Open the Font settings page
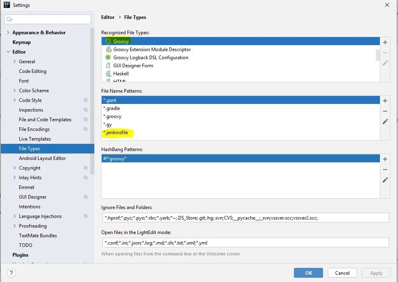Viewport: 398px width, 282px height. point(24,81)
